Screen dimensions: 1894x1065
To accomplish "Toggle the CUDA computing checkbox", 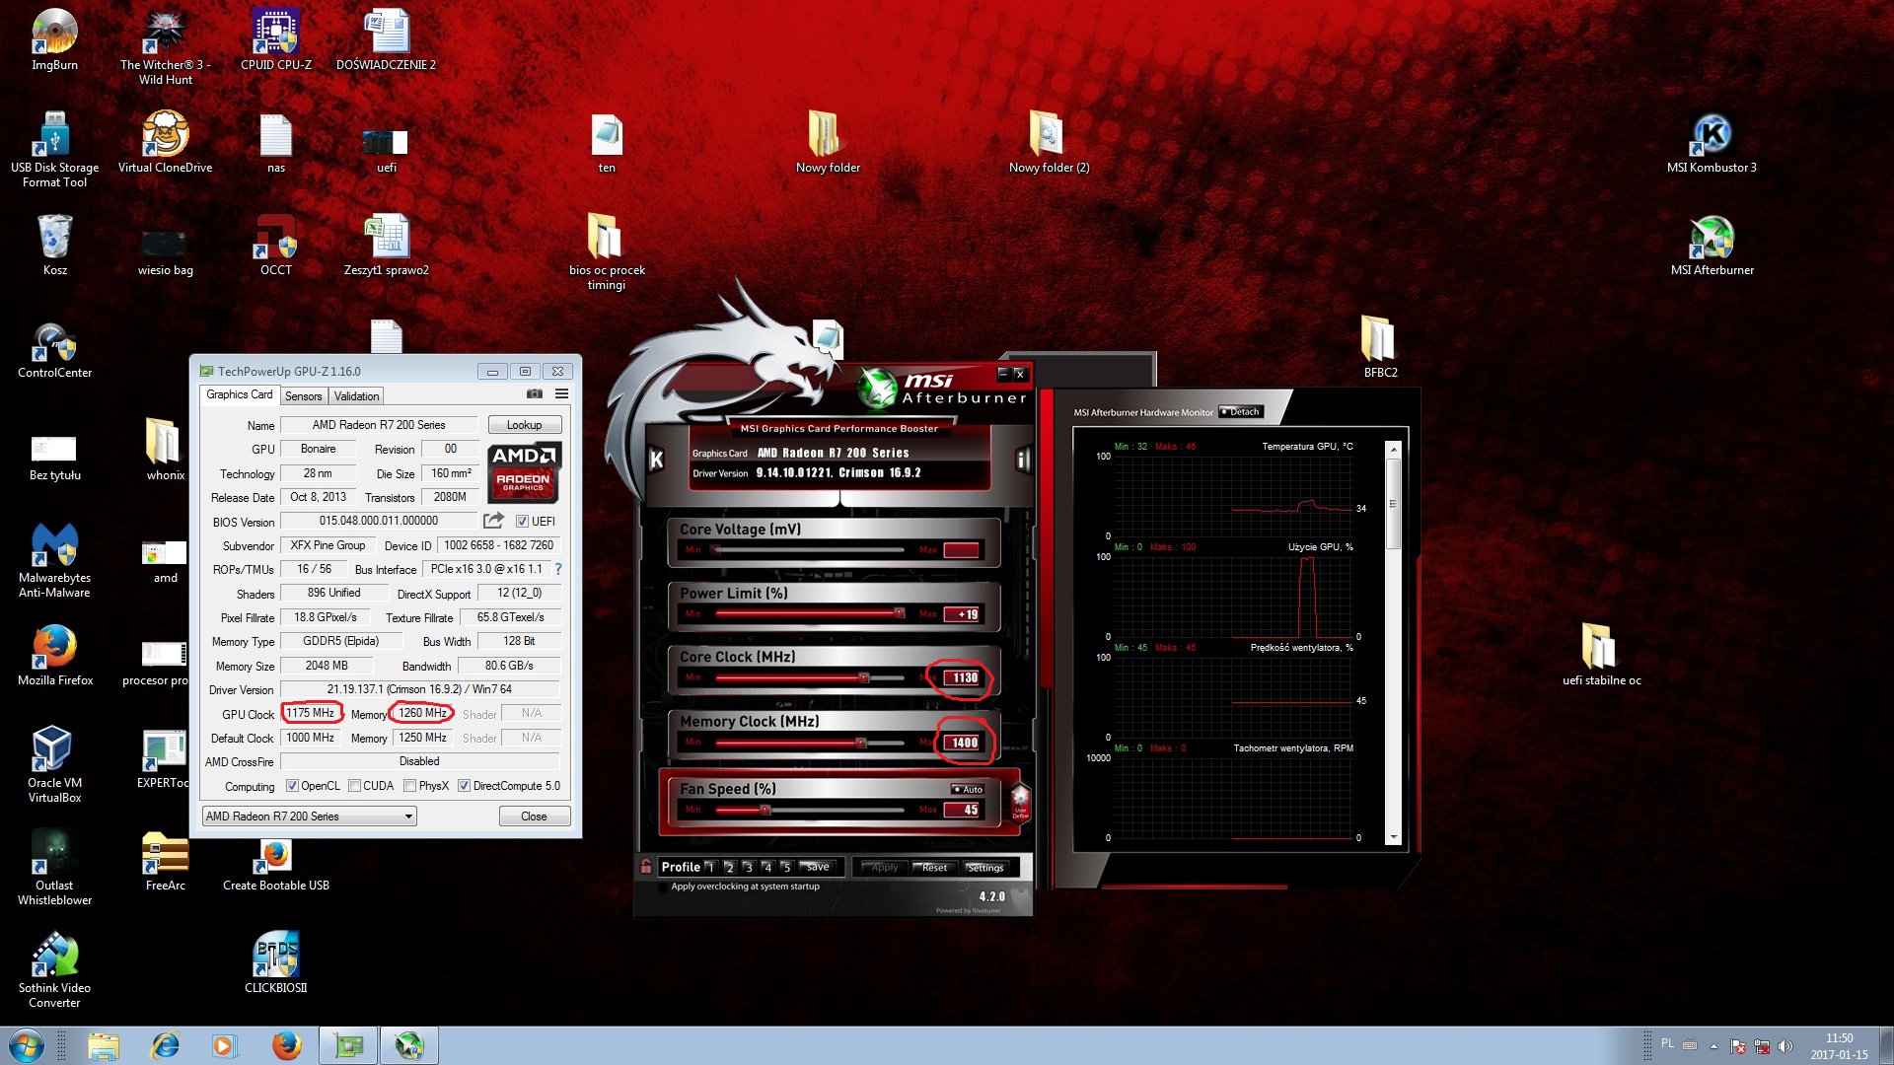I will click(354, 786).
